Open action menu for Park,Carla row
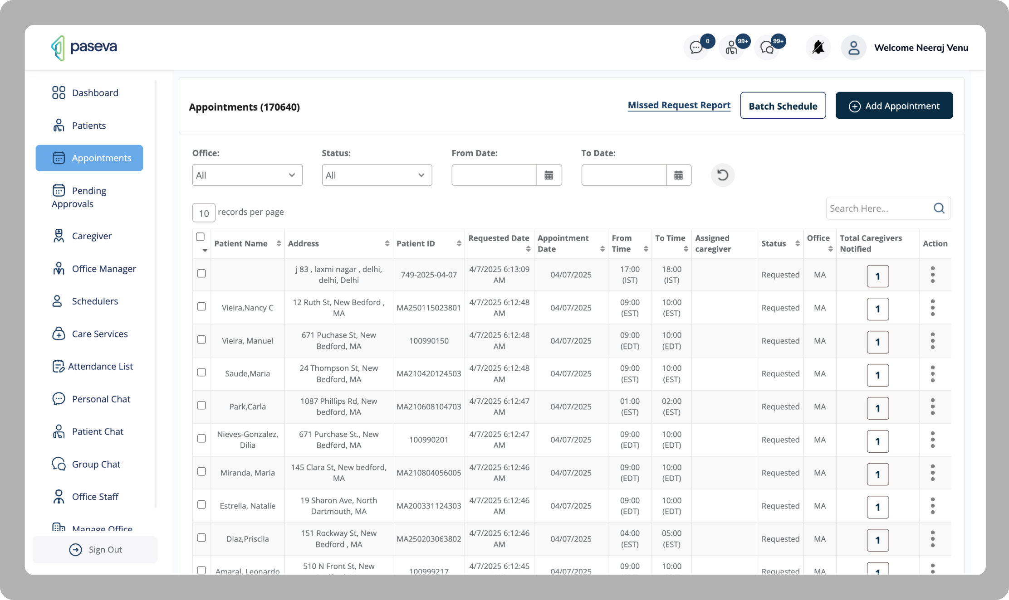The width and height of the screenshot is (1009, 600). [933, 406]
